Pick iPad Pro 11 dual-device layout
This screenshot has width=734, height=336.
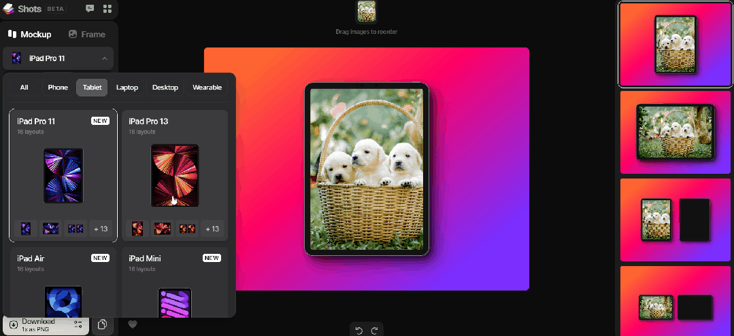pos(76,229)
